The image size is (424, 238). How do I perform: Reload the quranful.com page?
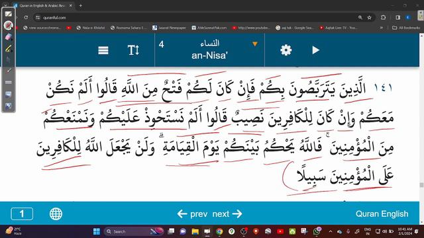click(26, 18)
